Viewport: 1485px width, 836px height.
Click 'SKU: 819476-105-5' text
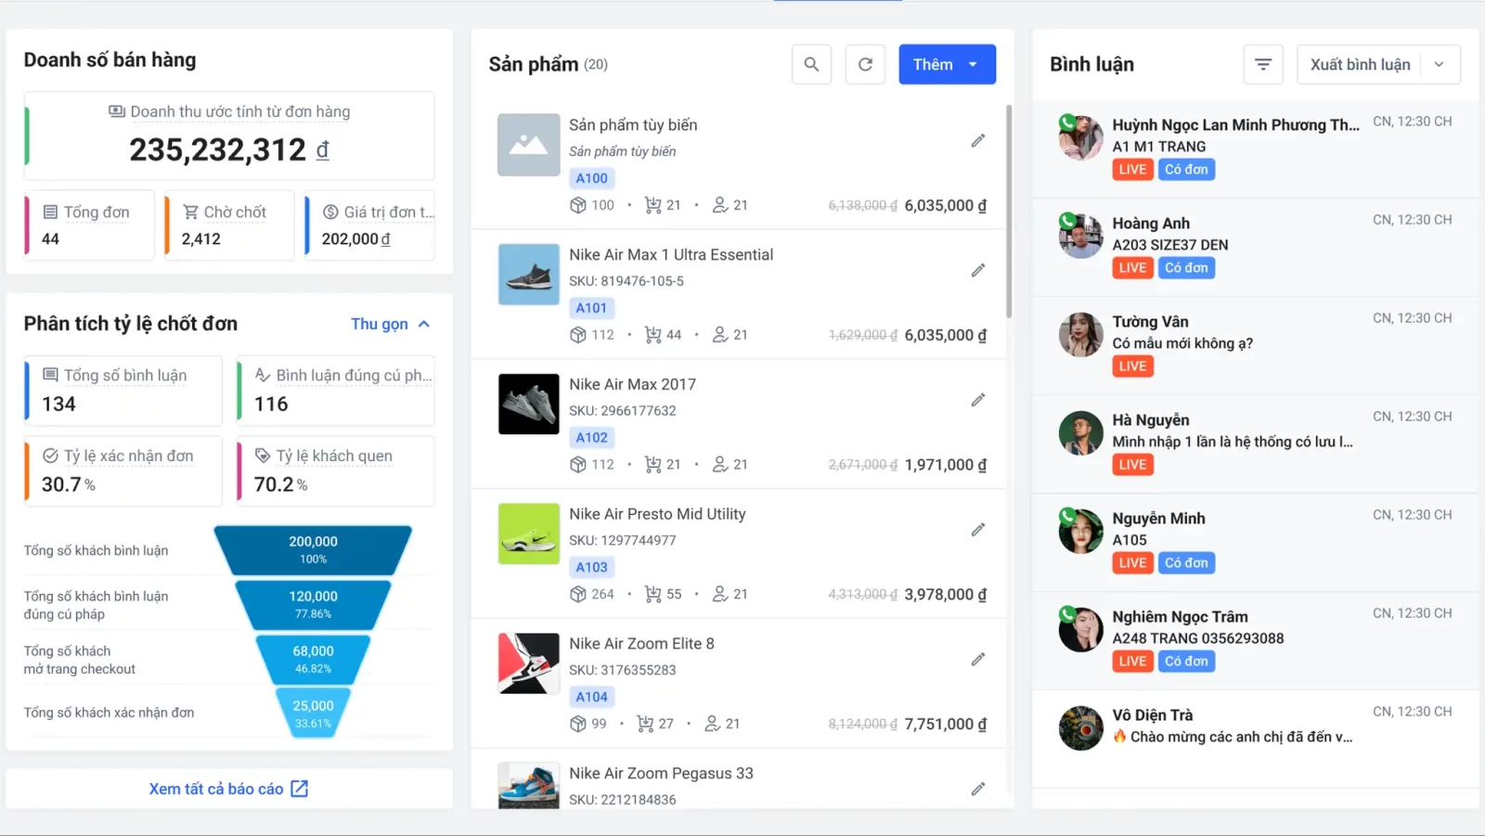[626, 281]
